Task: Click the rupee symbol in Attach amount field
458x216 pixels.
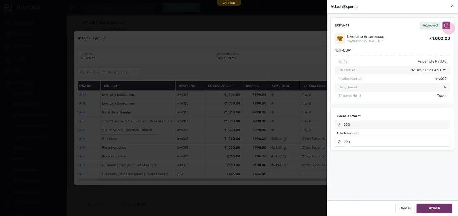Action: (339, 142)
